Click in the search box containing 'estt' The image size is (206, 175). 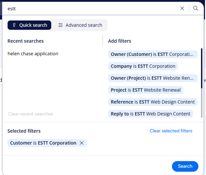(89, 9)
